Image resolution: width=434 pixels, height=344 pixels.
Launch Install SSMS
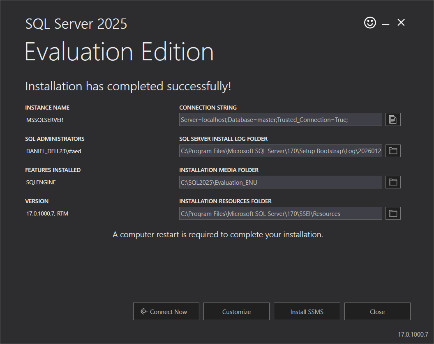coord(307,311)
